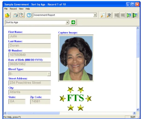Viewport: 141px width, 119px height.
Task: Open the File menu
Action: tap(6, 9)
